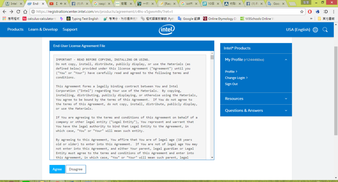Viewport: 338px width, 182px height.
Task: Click the globe language icon
Action: pos(315,30)
